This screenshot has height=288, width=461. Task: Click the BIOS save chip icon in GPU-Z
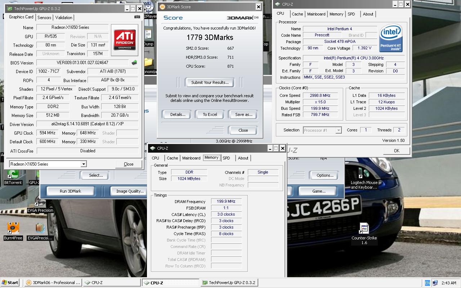[134, 63]
